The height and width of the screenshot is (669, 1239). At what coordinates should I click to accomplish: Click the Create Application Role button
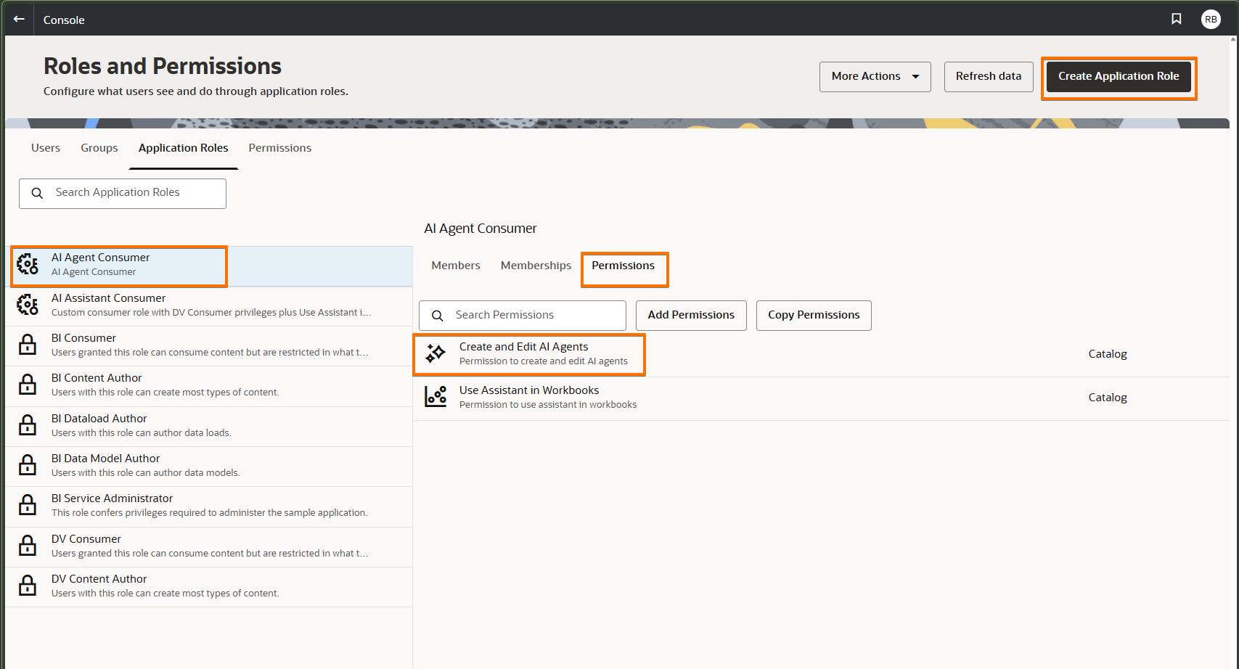pos(1119,75)
